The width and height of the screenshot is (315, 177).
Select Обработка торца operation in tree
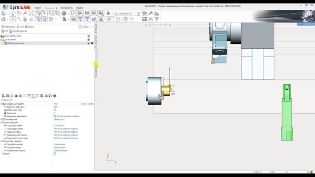pyautogui.click(x=15, y=43)
